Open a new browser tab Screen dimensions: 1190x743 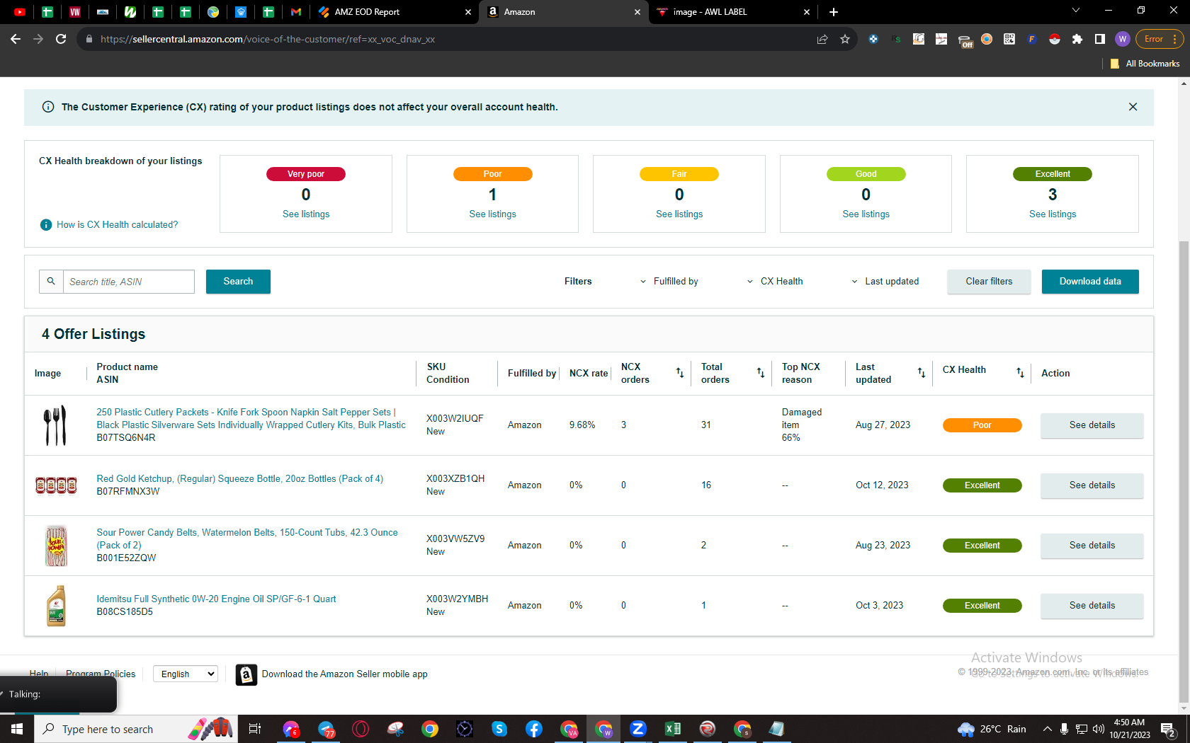click(x=834, y=12)
